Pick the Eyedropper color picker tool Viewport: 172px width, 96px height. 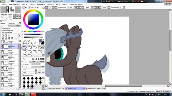(35, 43)
